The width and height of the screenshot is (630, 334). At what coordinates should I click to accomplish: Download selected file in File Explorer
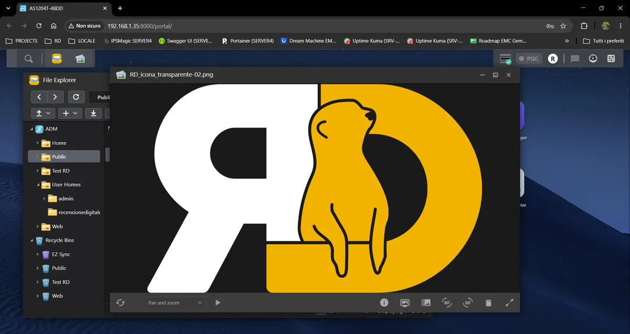[93, 113]
